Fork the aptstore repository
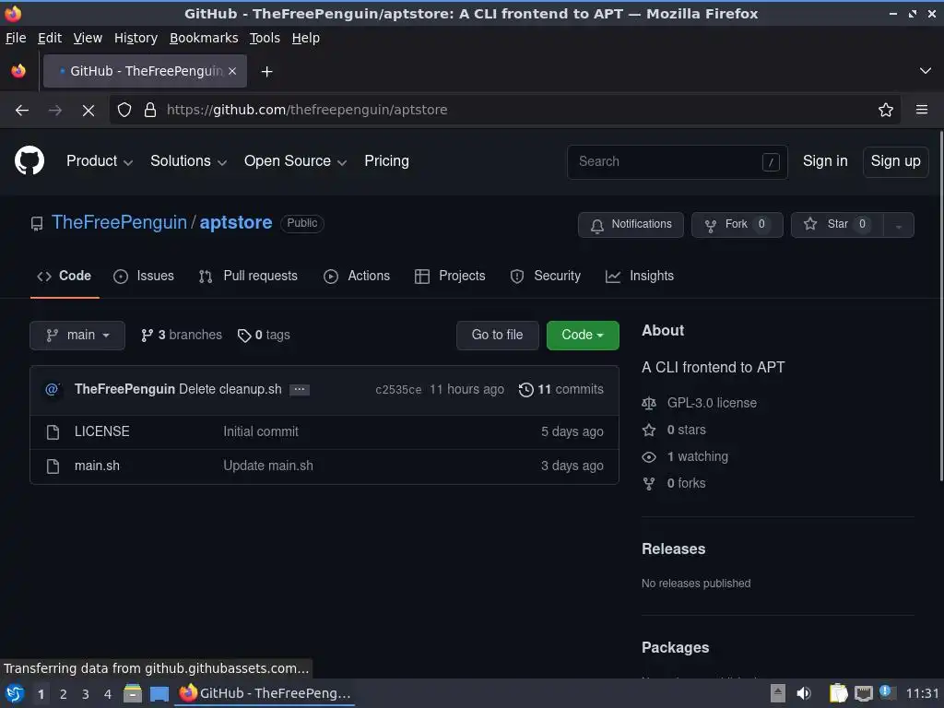This screenshot has height=708, width=944. (737, 225)
